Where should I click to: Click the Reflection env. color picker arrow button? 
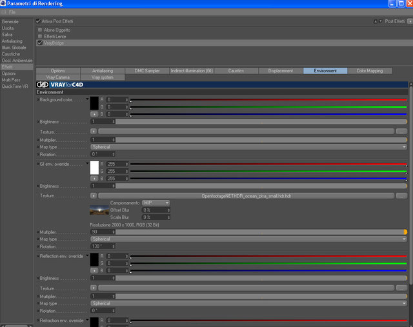[94, 271]
